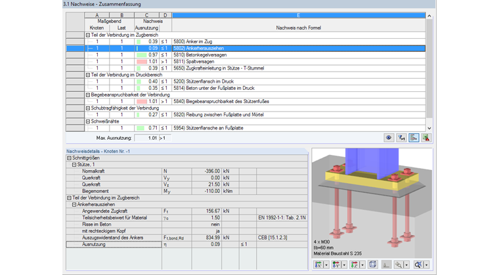Viewport: 499px width, 275px height.
Task: Click the '3.1 Nachweise - Zusammenfassung' title
Action: click(102, 4)
